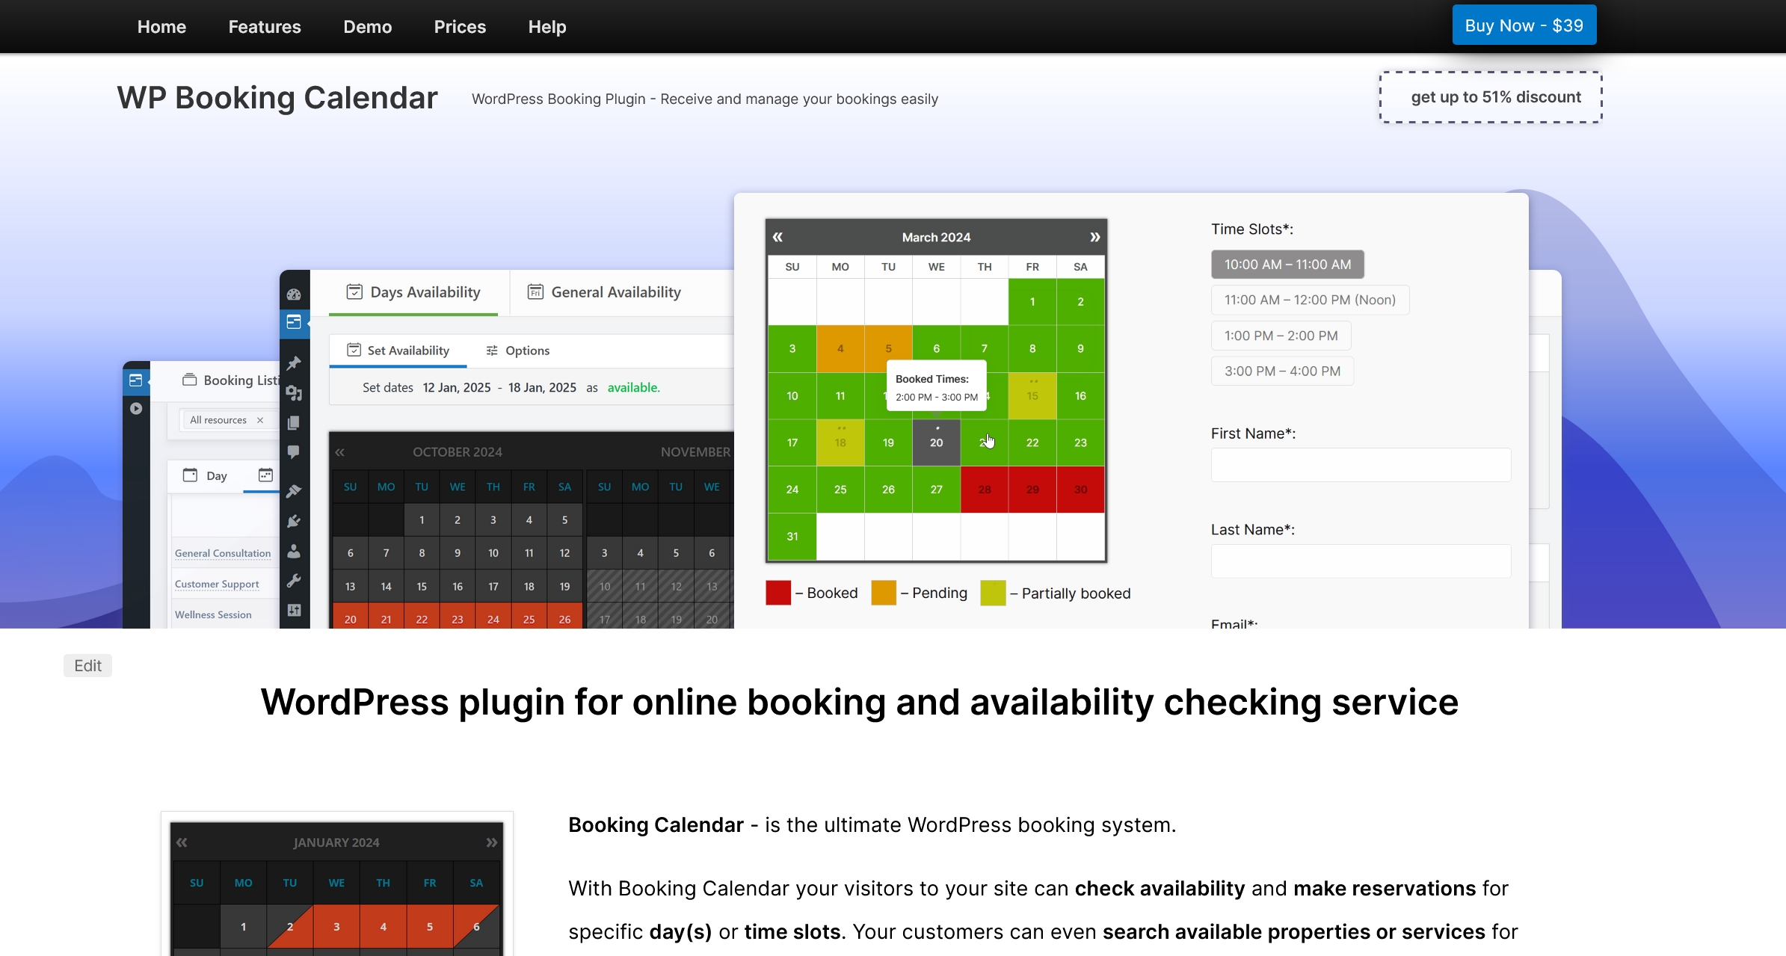Pick booked March 29 date
Image resolution: width=1786 pixels, height=956 pixels.
click(x=1032, y=490)
